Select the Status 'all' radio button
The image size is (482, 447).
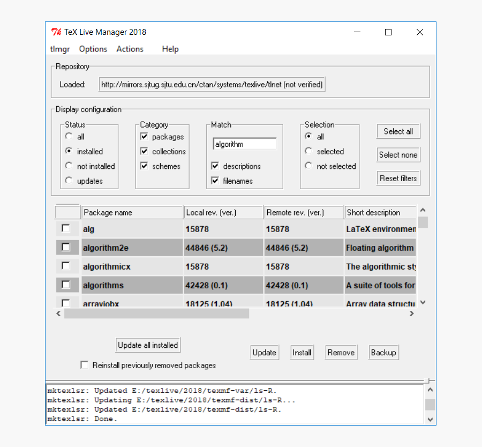(69, 136)
